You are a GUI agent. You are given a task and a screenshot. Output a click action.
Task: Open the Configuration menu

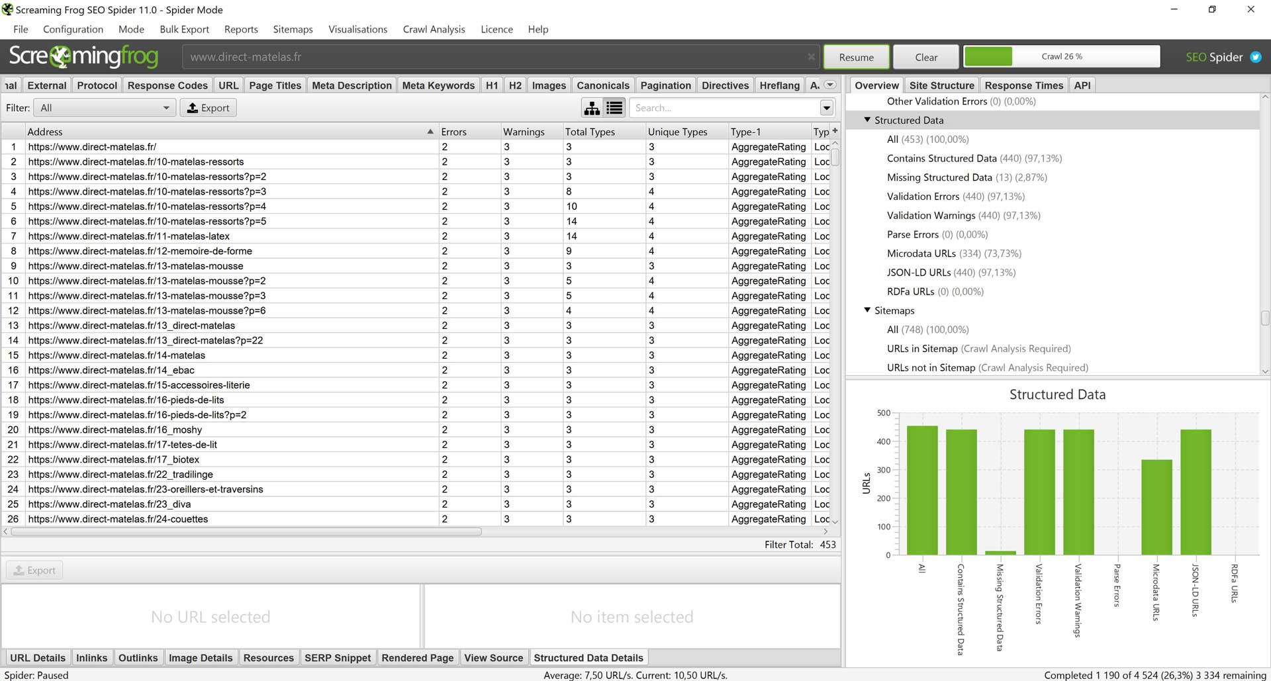click(x=73, y=29)
